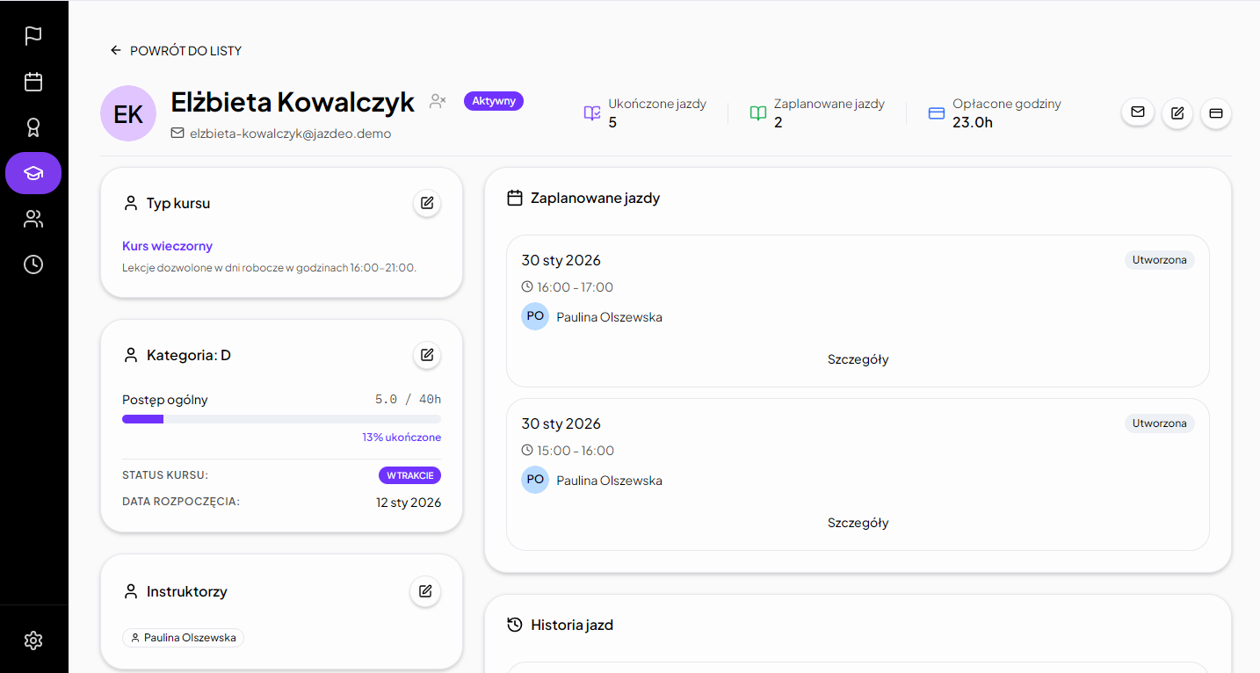
Task: Edit the Instruktorzy card
Action: coord(425,591)
